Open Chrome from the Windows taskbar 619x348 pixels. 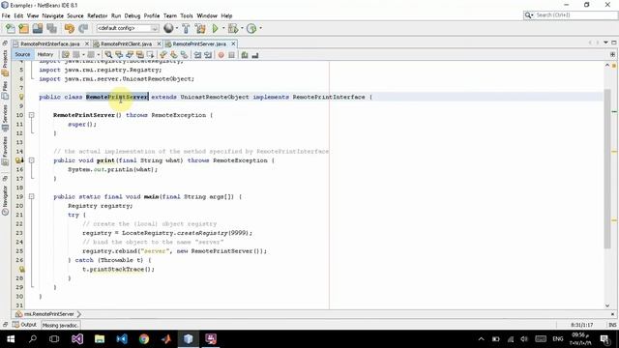point(144,339)
